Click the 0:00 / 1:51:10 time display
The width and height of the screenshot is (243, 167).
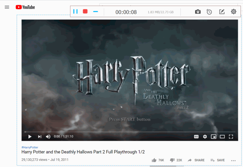(64, 137)
